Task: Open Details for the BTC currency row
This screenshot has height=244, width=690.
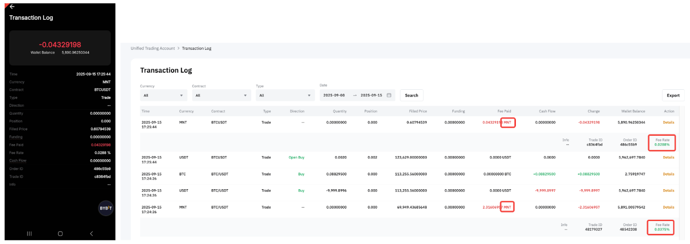Action: coord(668,174)
